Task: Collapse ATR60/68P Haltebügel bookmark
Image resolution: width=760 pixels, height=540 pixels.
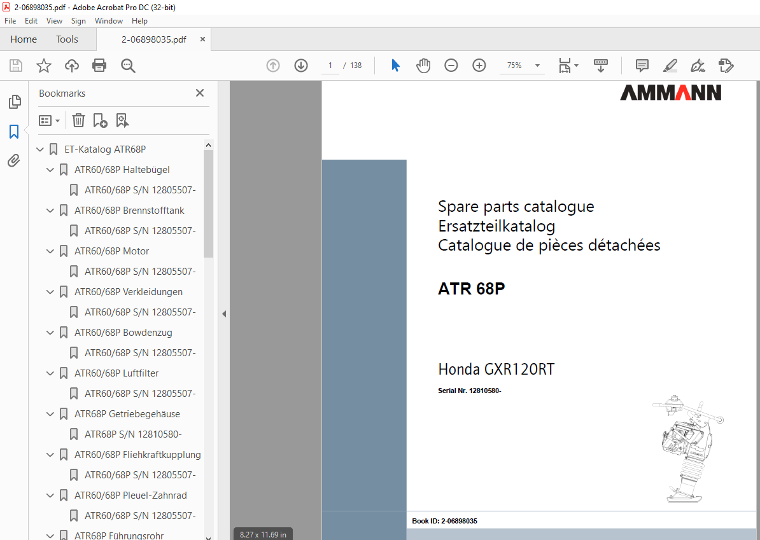Action: click(50, 170)
